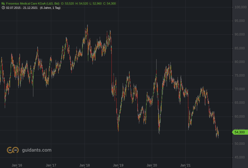Click the 100,000 price axis label

241,7
